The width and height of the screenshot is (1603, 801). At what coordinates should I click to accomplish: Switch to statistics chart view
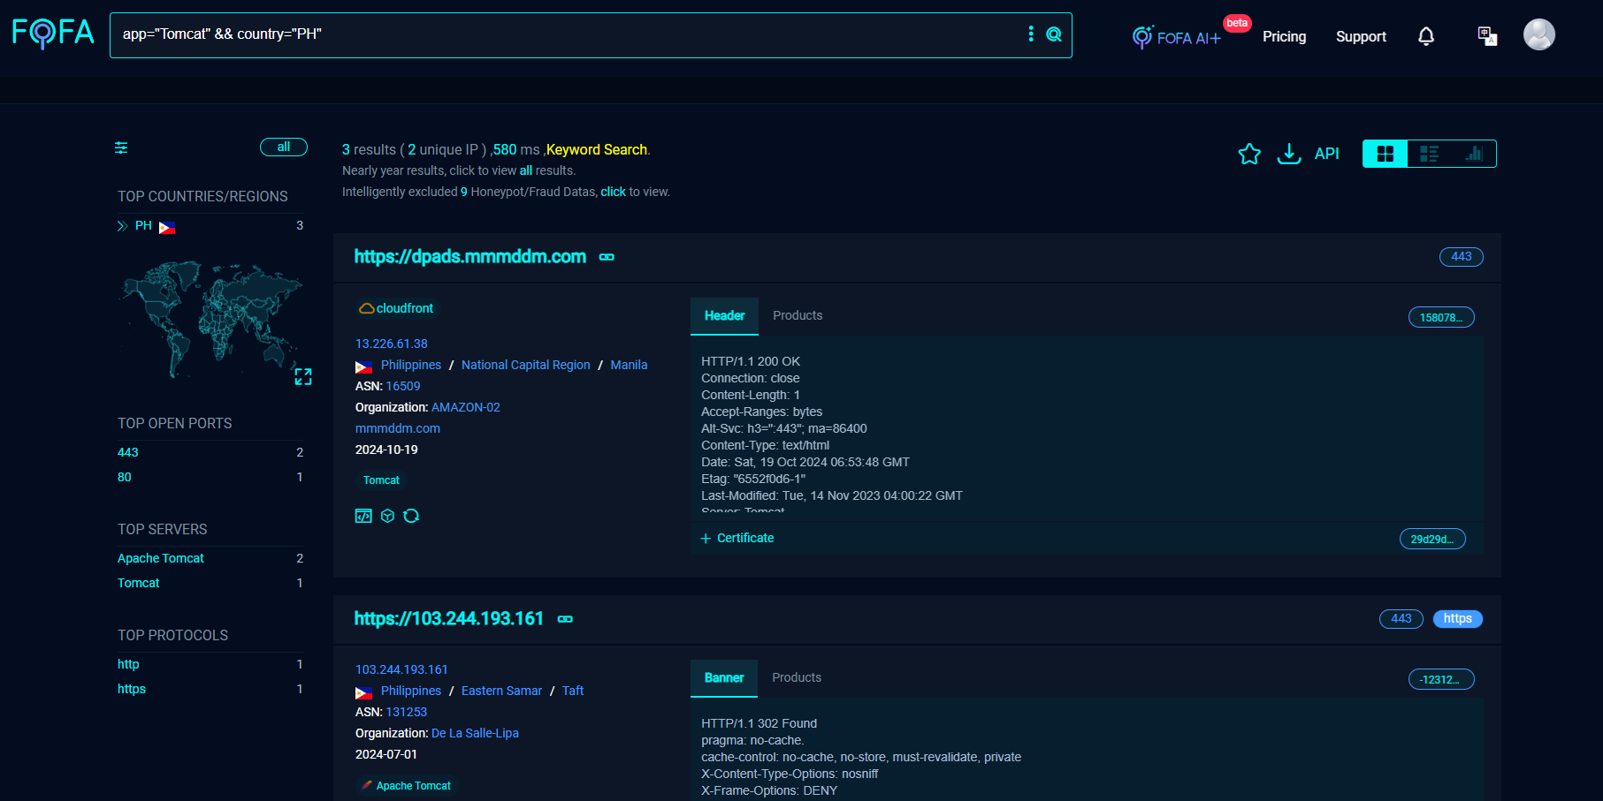tap(1474, 154)
